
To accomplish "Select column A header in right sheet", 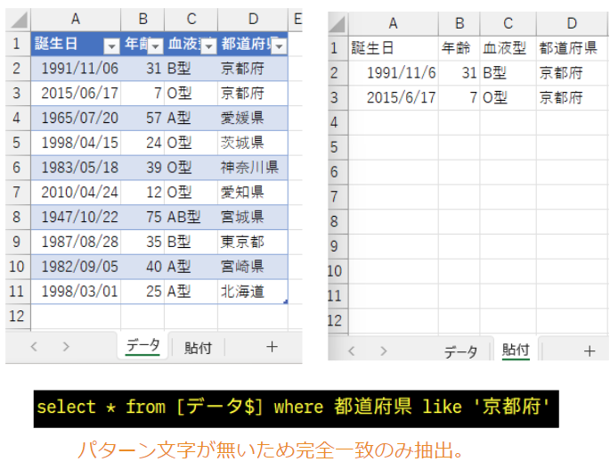I will (x=394, y=23).
